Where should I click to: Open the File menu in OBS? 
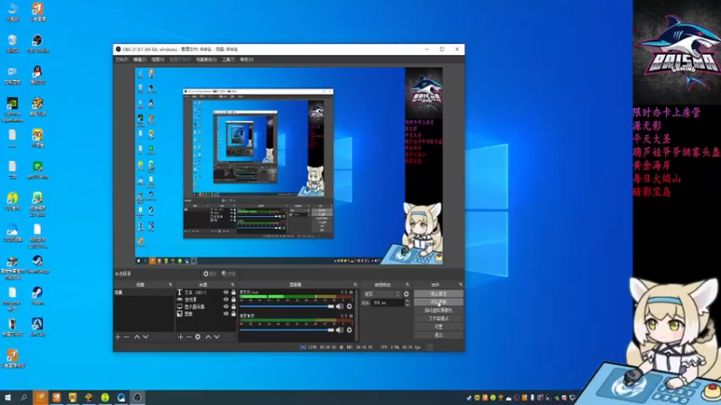122,59
